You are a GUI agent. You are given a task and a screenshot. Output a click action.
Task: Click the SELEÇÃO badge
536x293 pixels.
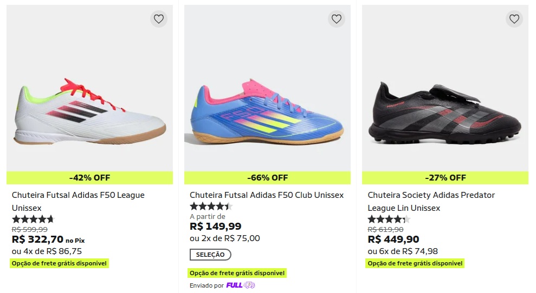(x=210, y=255)
